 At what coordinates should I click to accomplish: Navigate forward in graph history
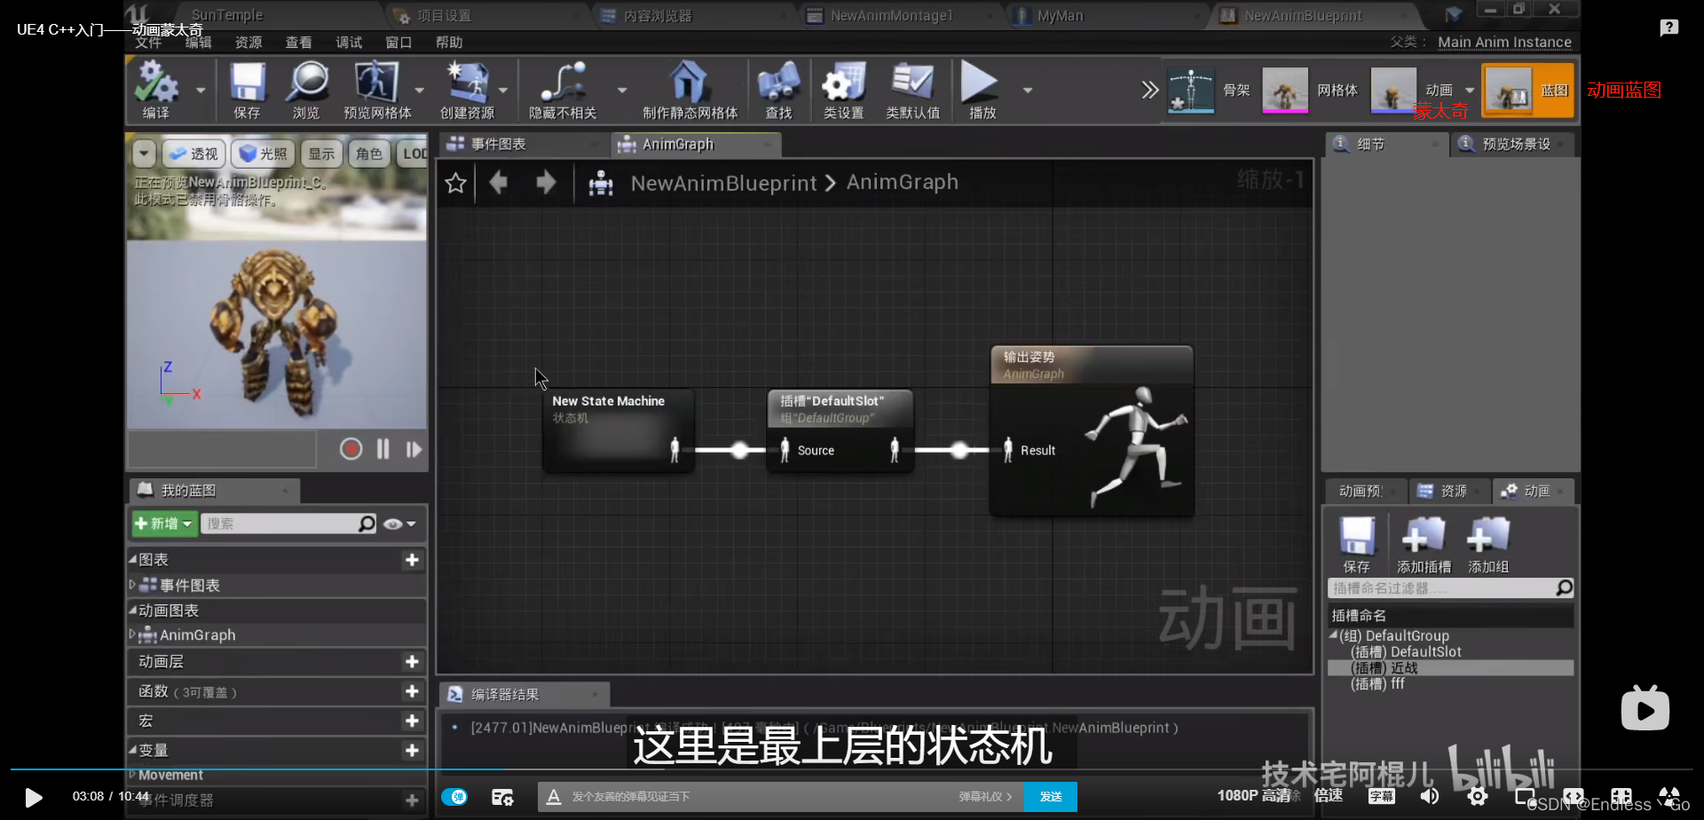[546, 183]
